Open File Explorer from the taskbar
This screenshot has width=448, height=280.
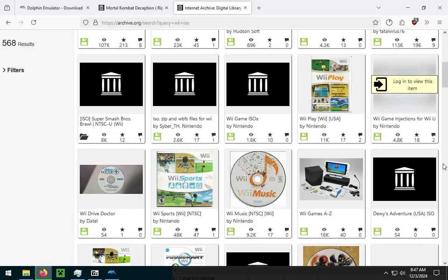coord(26,273)
